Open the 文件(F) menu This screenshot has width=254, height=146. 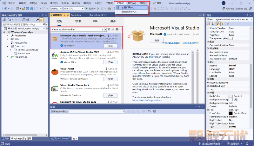(11, 3)
